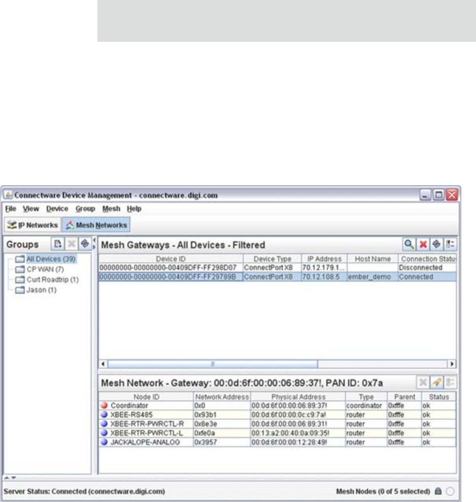Click network address 0x93b1 cell
476x502 pixels.
click(x=222, y=415)
